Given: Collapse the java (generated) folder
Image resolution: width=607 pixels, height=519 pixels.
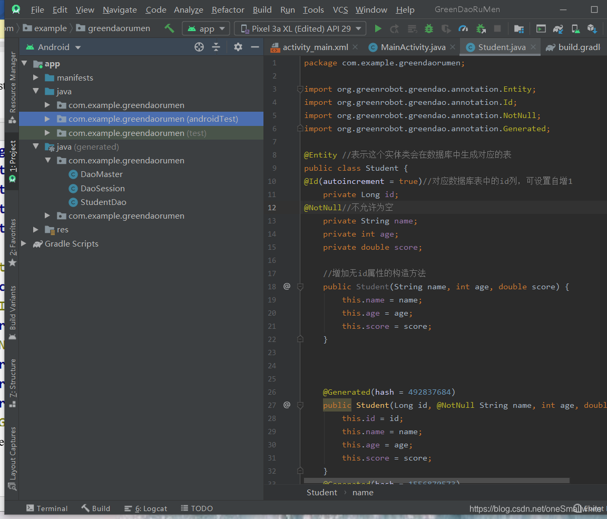Looking at the screenshot, I should coord(36,146).
